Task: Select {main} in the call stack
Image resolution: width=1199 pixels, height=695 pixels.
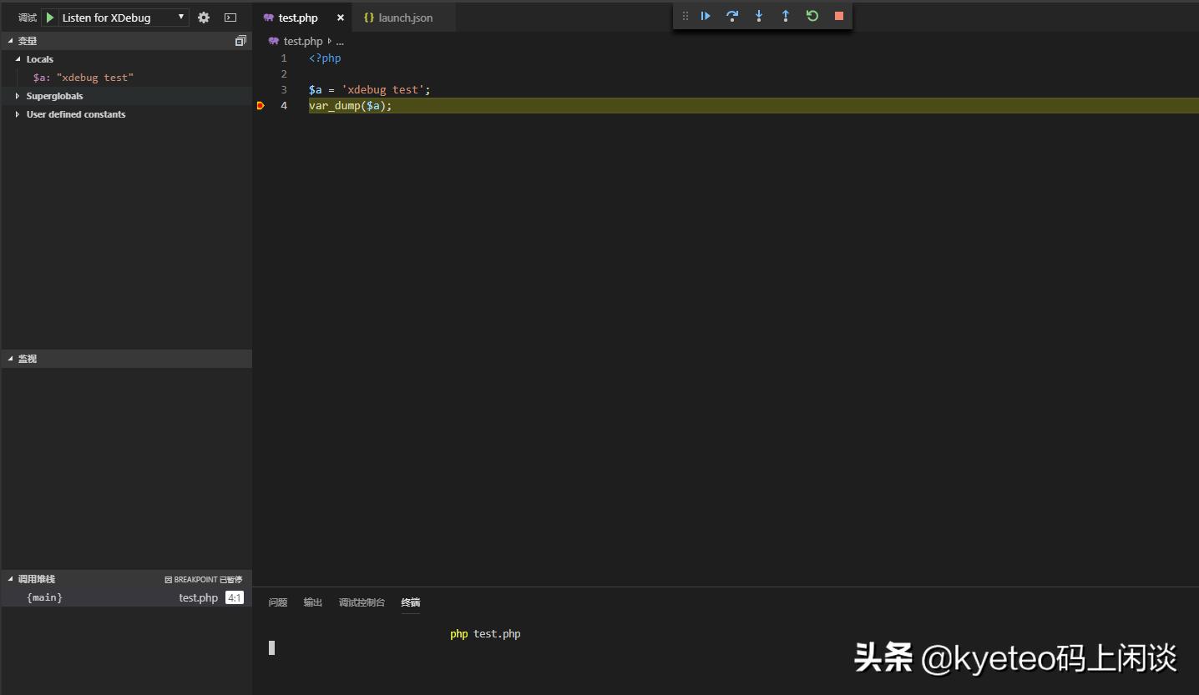Action: [45, 597]
